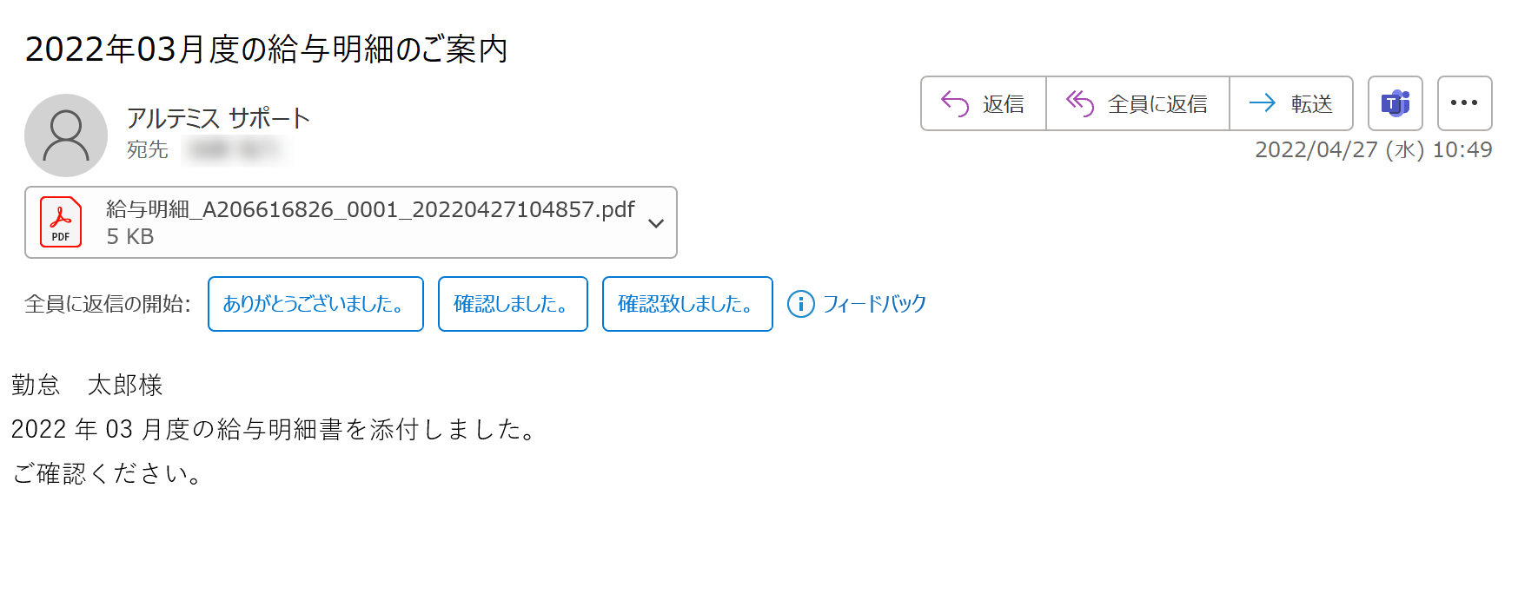This screenshot has height=607, width=1538.
Task: Click the email subject 2022年03月度の給与明細のご案内
Action: pos(266,49)
